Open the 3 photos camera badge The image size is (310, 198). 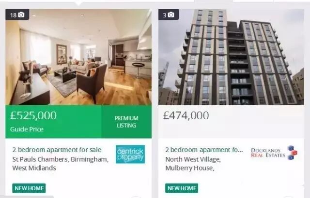pyautogui.click(x=169, y=15)
